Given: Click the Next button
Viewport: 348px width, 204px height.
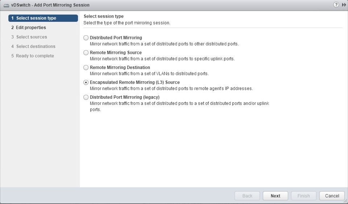Looking at the screenshot, I should [275, 196].
